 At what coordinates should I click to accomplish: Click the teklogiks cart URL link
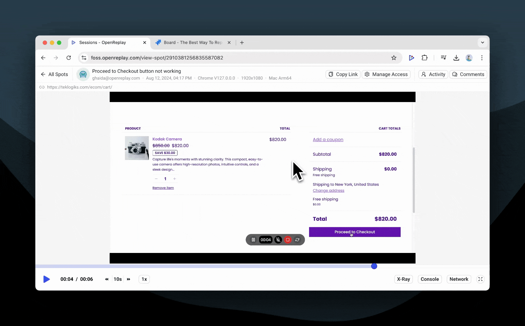(x=80, y=87)
